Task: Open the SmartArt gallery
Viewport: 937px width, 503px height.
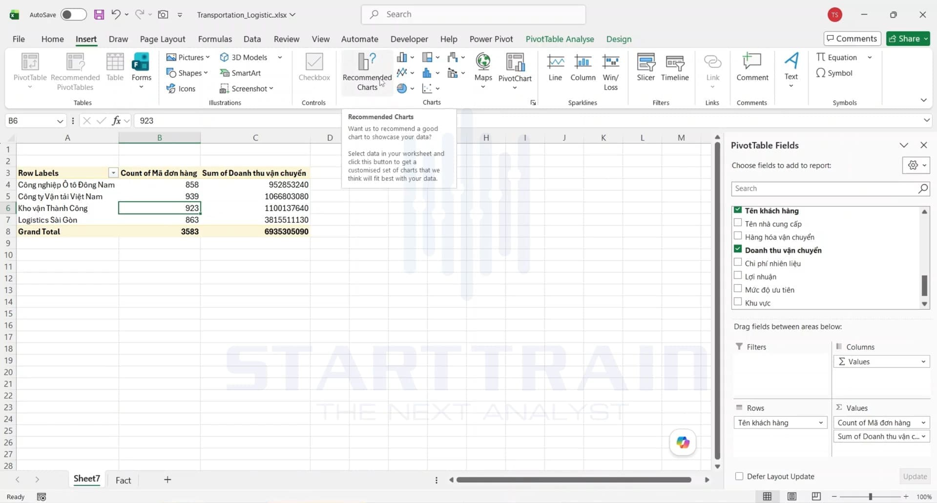Action: 240,73
